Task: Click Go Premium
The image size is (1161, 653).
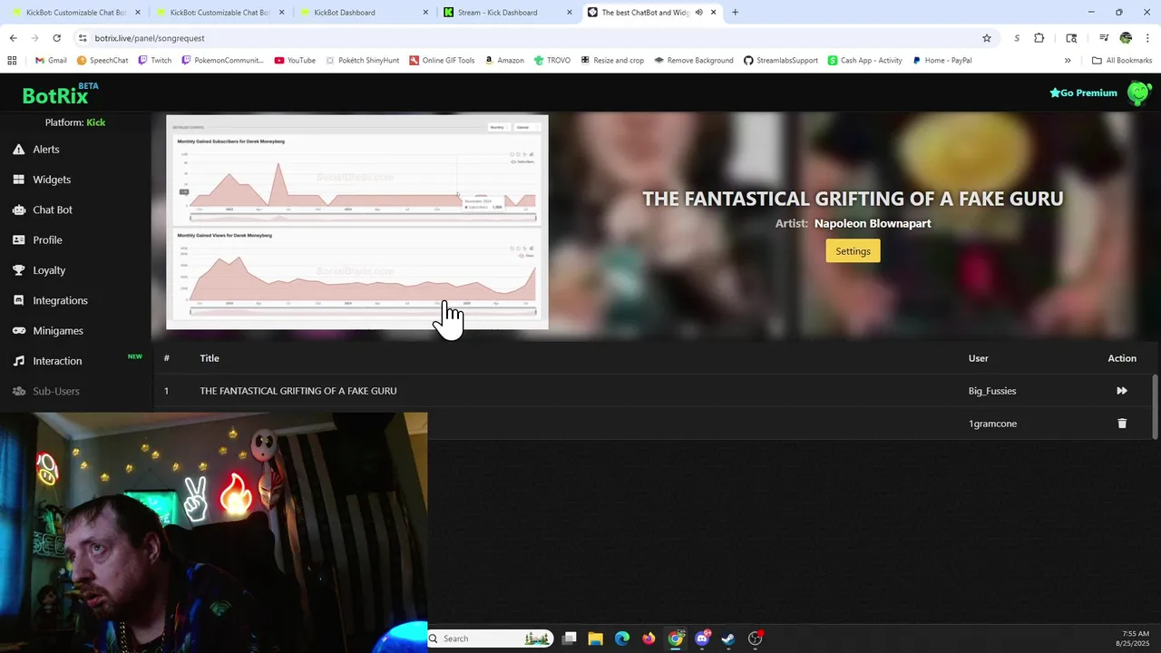Action: pos(1083,93)
